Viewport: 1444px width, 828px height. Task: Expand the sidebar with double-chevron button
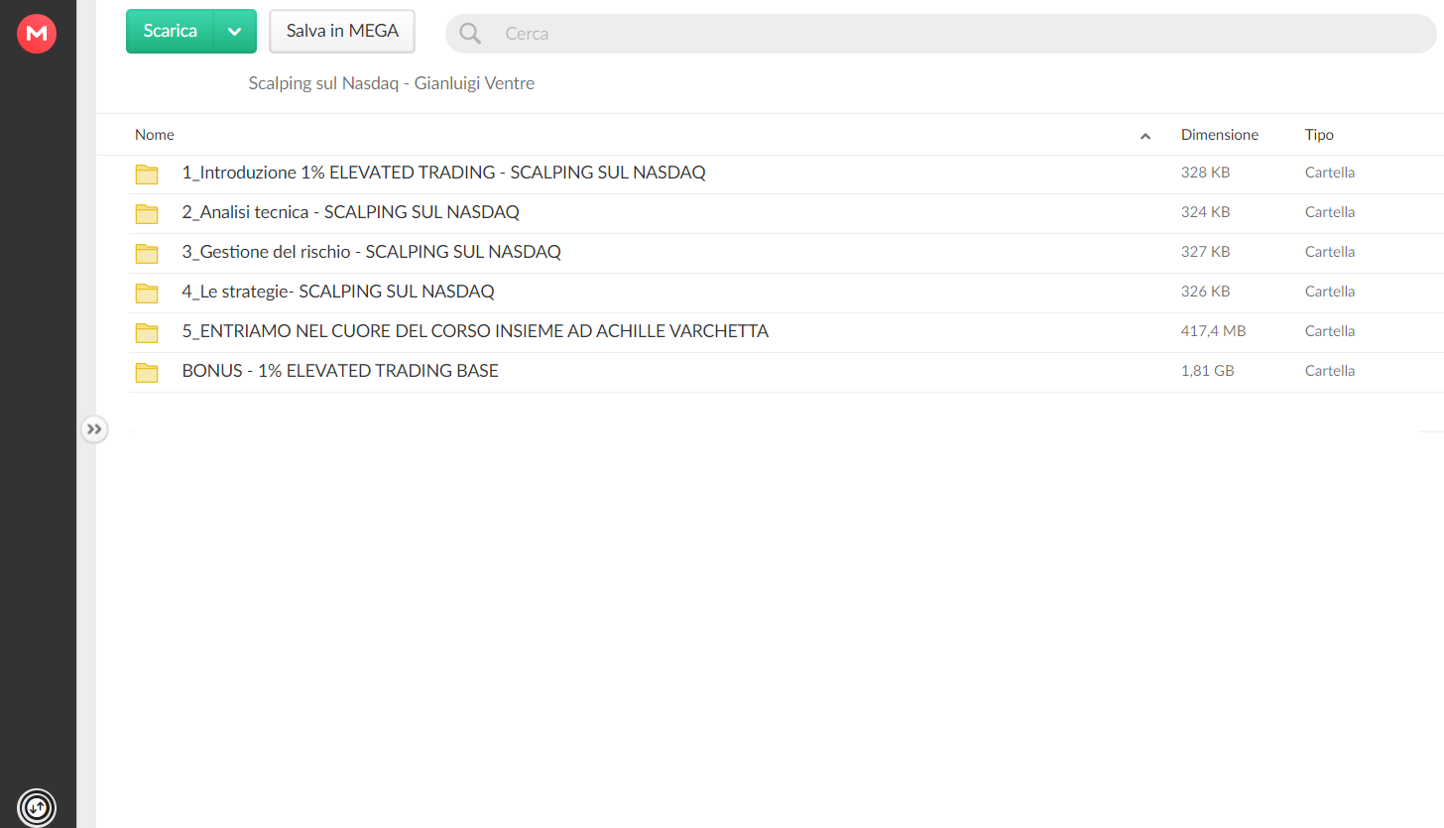point(94,429)
